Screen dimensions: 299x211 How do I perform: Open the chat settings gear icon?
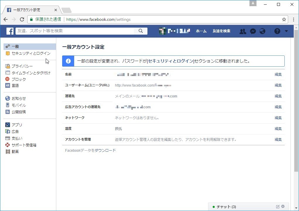[282, 206]
